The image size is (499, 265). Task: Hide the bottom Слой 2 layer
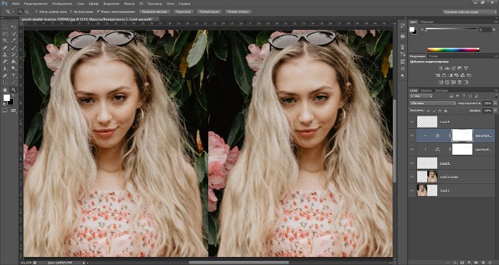tap(412, 191)
